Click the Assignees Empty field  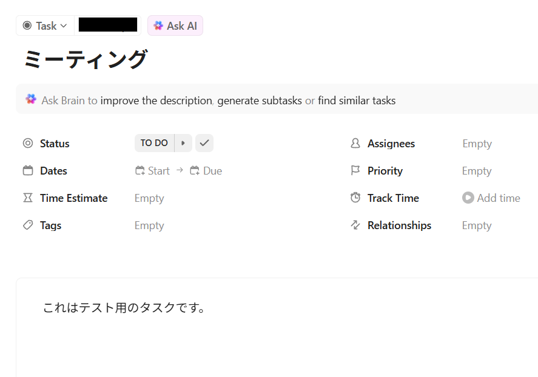[477, 144]
